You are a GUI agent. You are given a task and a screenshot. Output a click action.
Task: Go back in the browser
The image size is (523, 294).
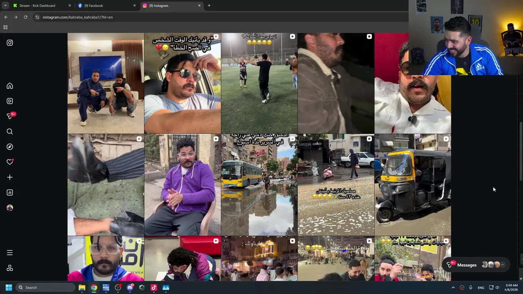(6, 17)
